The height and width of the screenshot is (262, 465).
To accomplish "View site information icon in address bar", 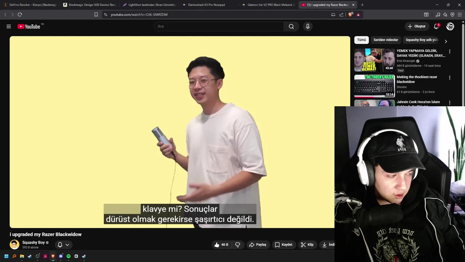I will click(105, 15).
